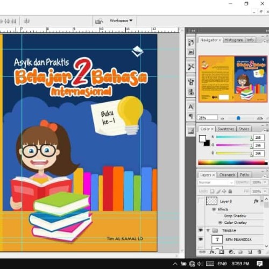Image resolution: width=269 pixels, height=269 pixels.
Task: Click the Go to Bridge icon
Action: [x=99, y=21]
